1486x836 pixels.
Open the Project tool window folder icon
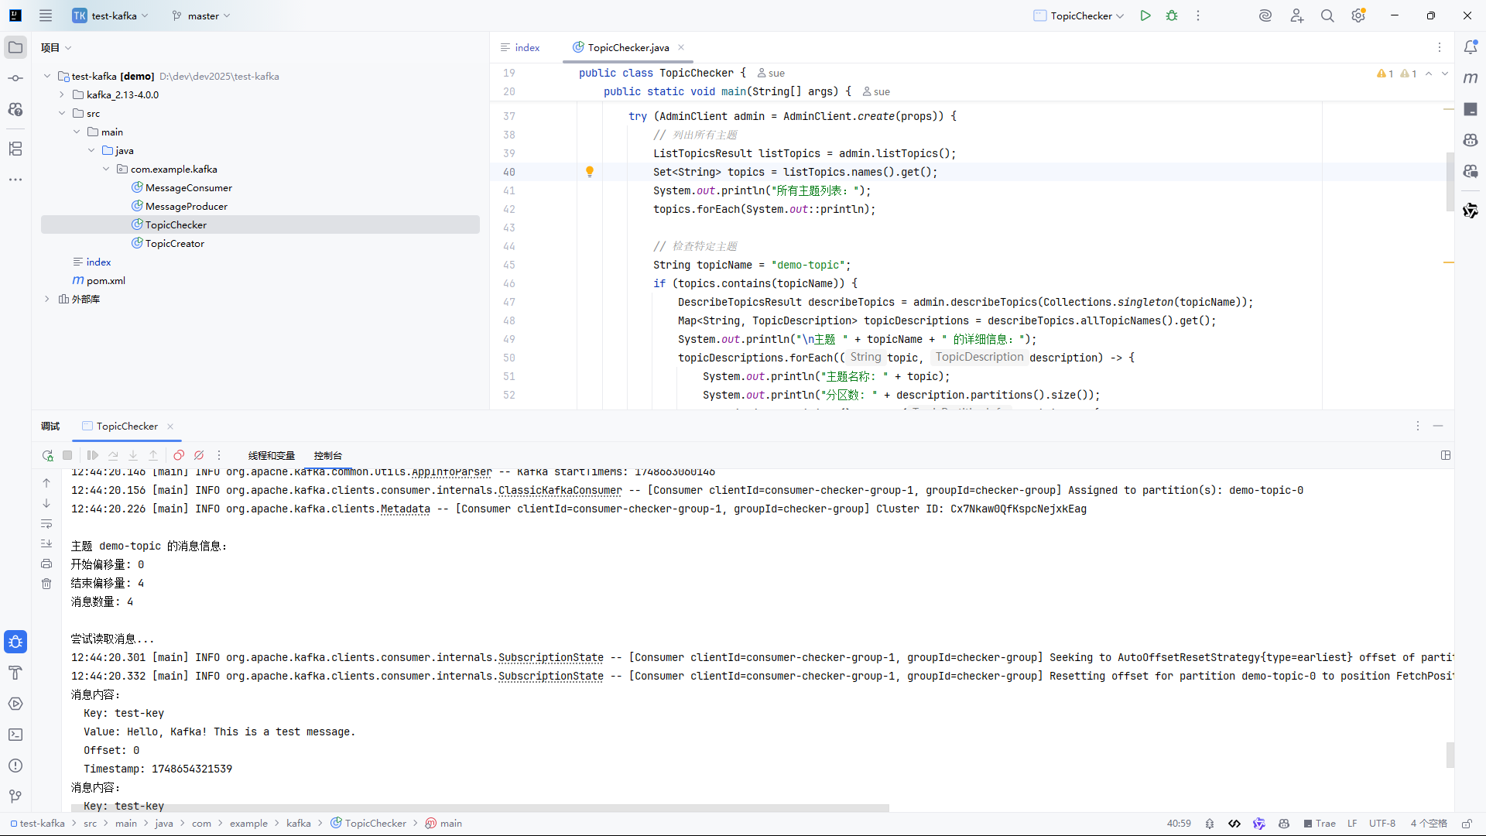(15, 47)
